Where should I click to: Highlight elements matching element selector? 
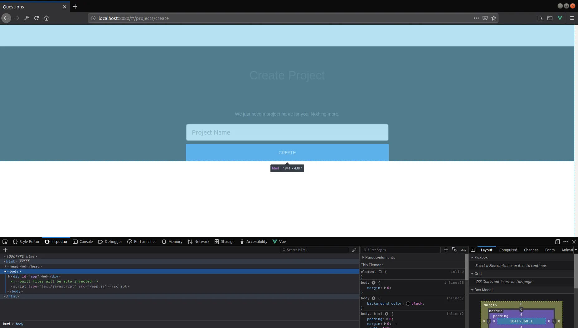pyautogui.click(x=380, y=272)
